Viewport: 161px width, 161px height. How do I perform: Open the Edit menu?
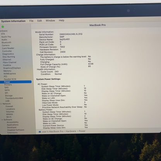click(39, 21)
